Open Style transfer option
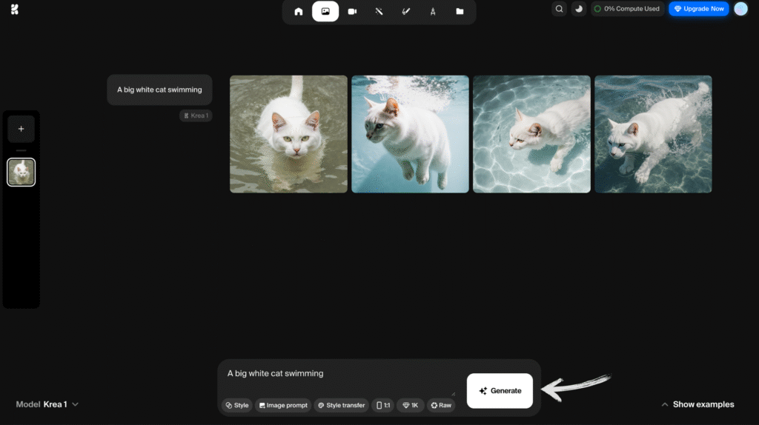 click(x=341, y=405)
